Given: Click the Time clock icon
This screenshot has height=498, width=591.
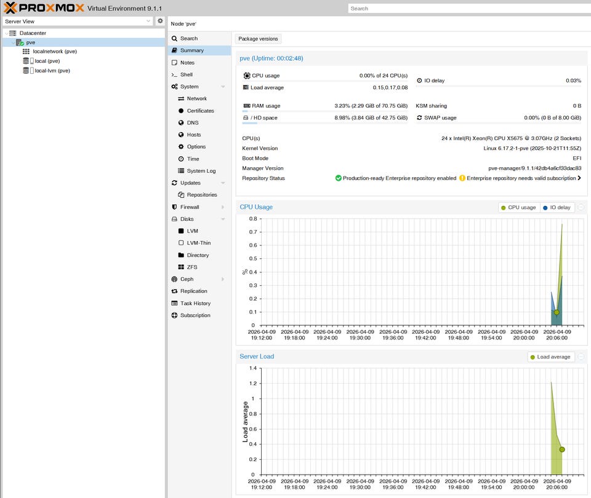Looking at the screenshot, I should click(181, 159).
